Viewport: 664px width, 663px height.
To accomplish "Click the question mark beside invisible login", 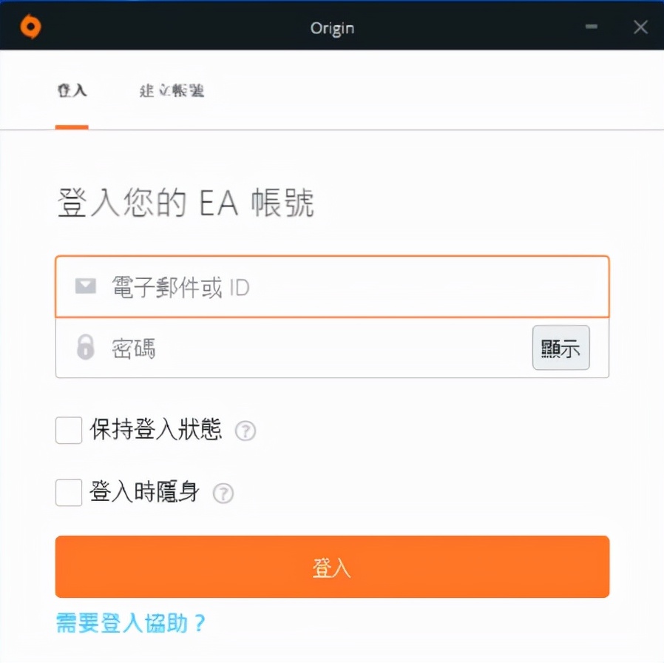I will click(x=223, y=493).
